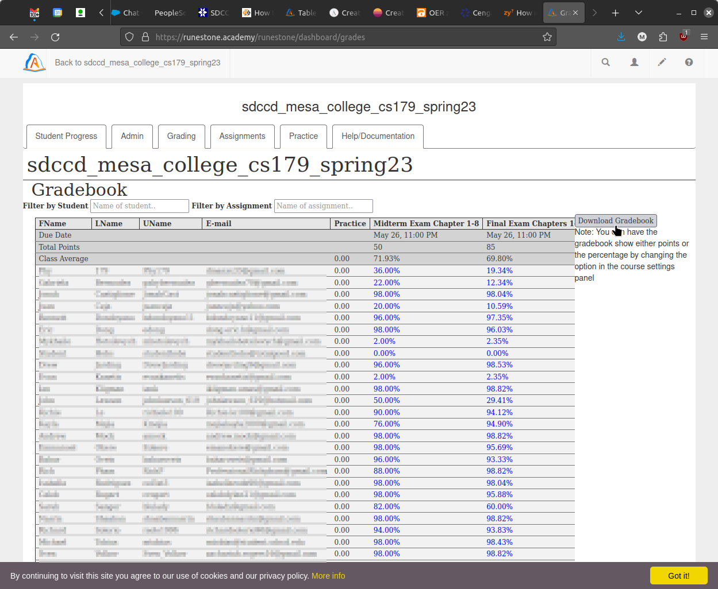Expand the list all tabs dropdown
718x589 pixels.
(638, 13)
